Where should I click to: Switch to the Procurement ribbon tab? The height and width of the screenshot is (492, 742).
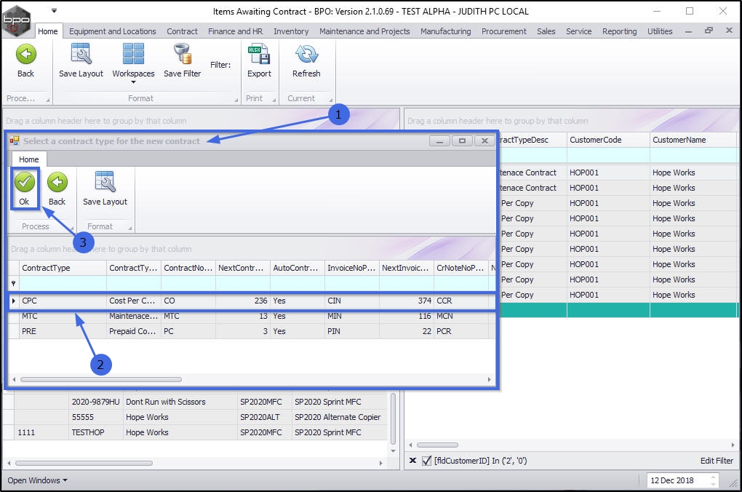tap(503, 31)
